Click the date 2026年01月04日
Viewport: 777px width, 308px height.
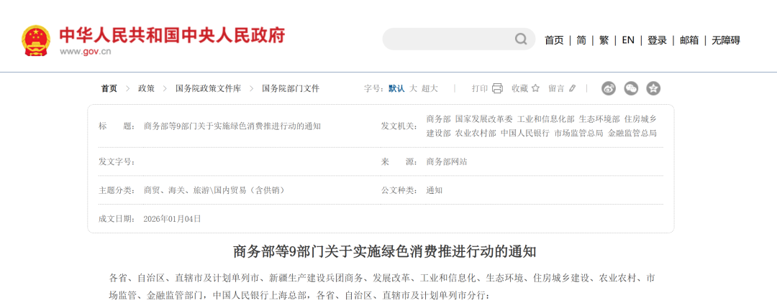point(172,218)
